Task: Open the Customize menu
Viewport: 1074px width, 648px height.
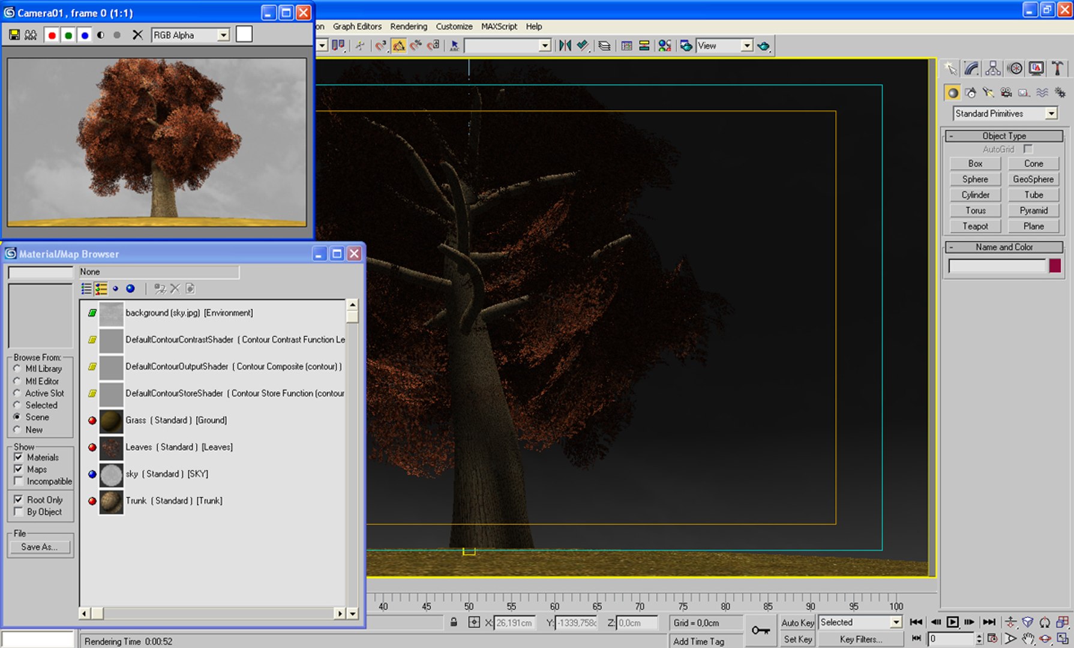Action: (x=454, y=26)
